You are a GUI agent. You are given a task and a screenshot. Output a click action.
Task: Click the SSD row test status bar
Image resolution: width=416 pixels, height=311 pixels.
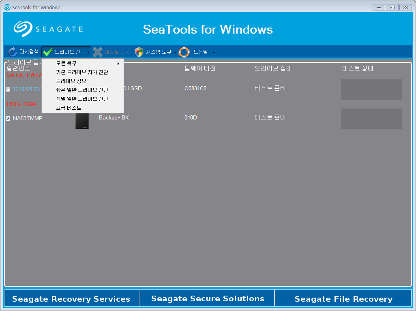coord(371,89)
